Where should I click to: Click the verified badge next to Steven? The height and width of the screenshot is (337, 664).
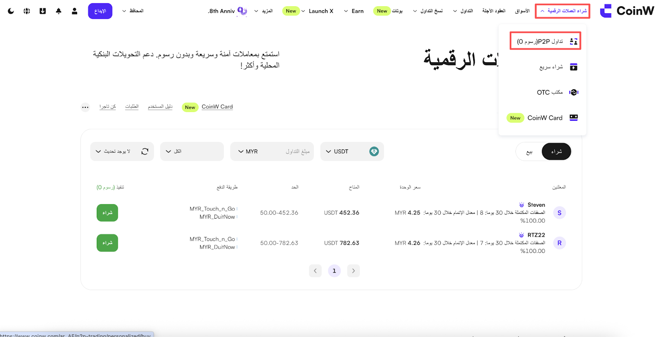(522, 205)
